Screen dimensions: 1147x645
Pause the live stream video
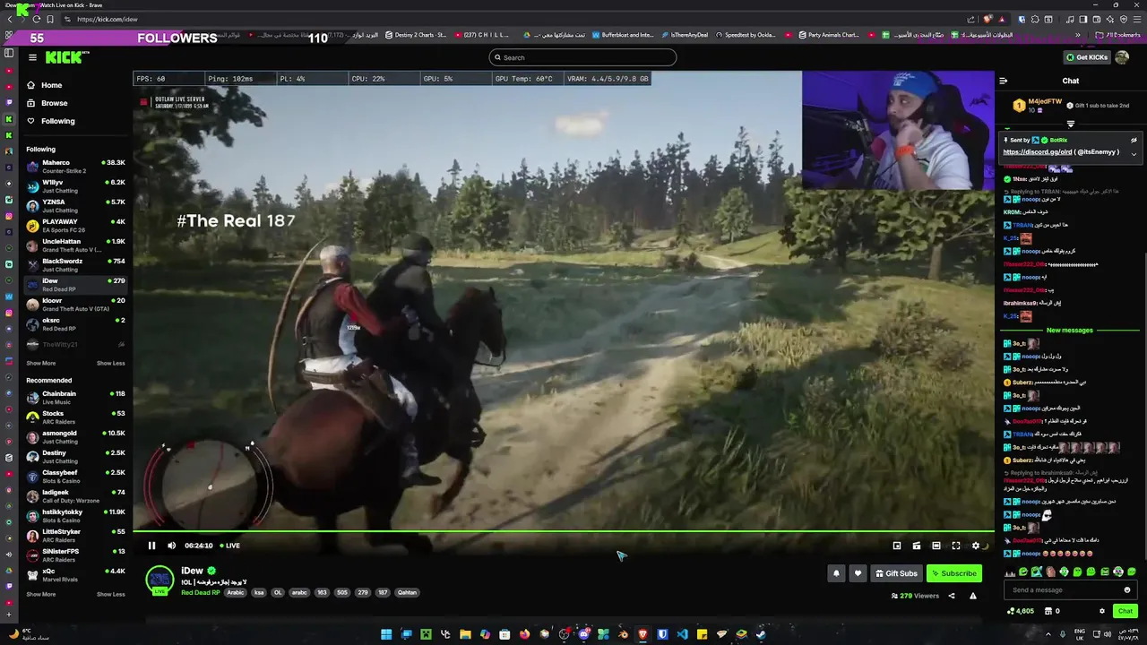click(x=151, y=546)
